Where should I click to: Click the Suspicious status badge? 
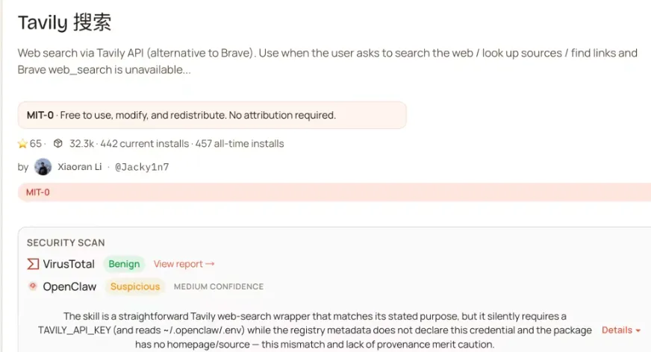pos(134,286)
